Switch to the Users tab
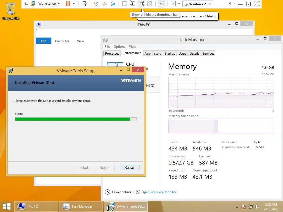283x212 pixels. pyautogui.click(x=182, y=54)
